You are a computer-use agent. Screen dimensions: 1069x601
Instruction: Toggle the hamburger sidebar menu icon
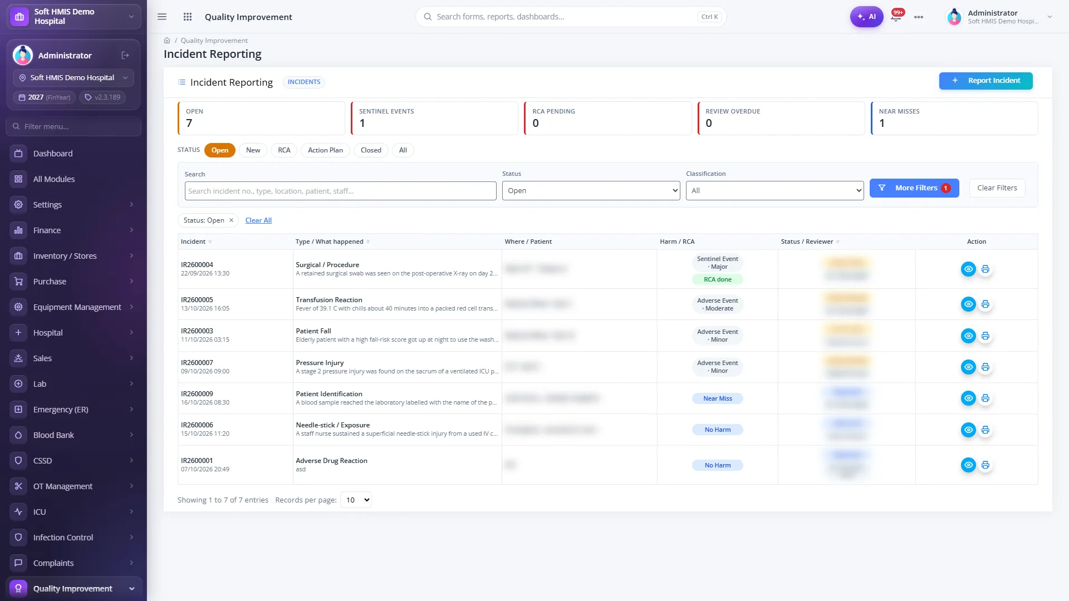click(x=162, y=17)
